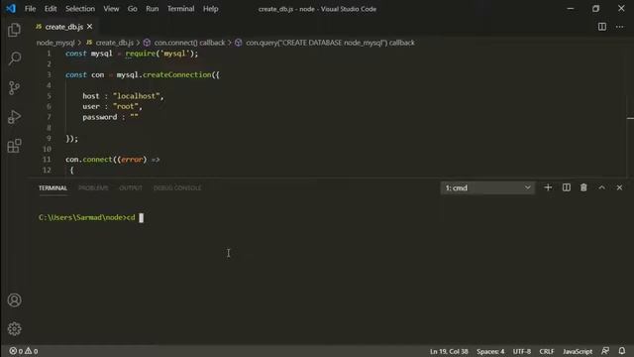Click the "root" string in code
The height and width of the screenshot is (357, 634).
126,106
